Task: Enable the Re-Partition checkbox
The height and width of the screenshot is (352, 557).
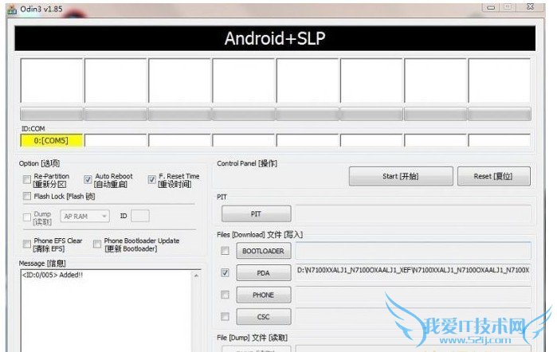Action: (26, 179)
